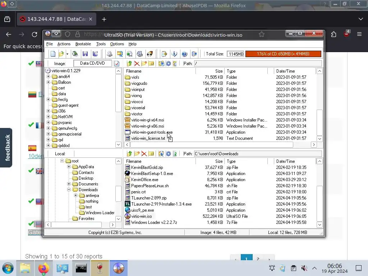Open the Tools menu
The image size is (368, 276).
tap(101, 44)
